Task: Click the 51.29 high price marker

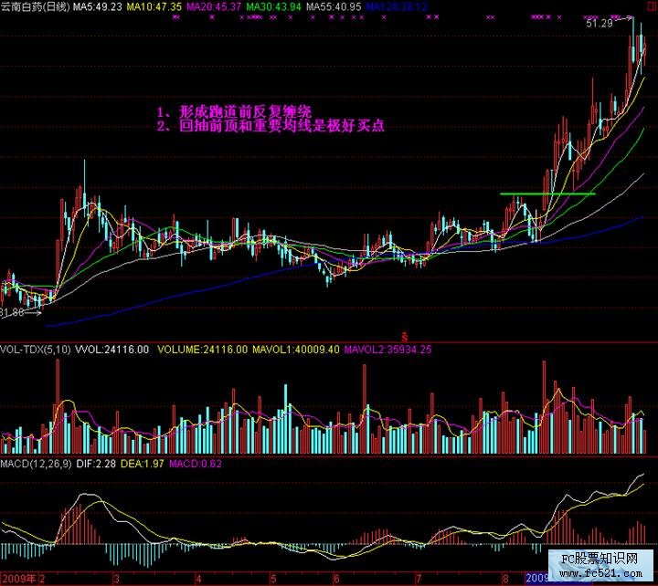Action: coord(600,23)
